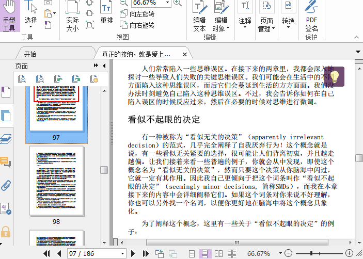Enable continuous page view mode
Viewport: 363px width, 259px height.
205,253
